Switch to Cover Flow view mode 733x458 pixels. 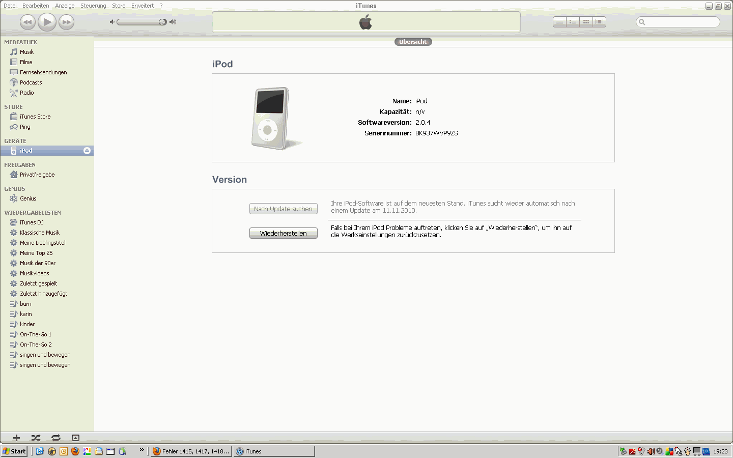click(x=599, y=22)
